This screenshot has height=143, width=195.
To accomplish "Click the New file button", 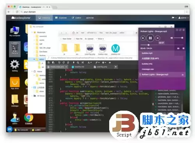I will tap(78, 39).
